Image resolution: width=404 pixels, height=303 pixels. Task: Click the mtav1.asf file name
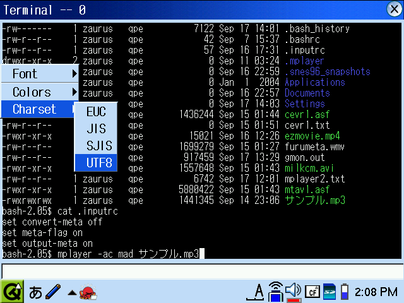click(x=307, y=190)
